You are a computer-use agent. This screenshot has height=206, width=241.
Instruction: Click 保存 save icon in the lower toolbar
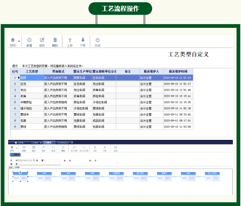point(43,147)
